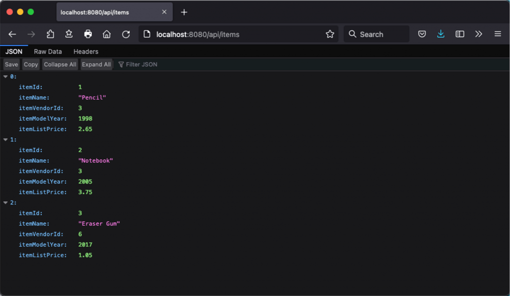Collapse JSON array item 1

[x=5, y=140]
